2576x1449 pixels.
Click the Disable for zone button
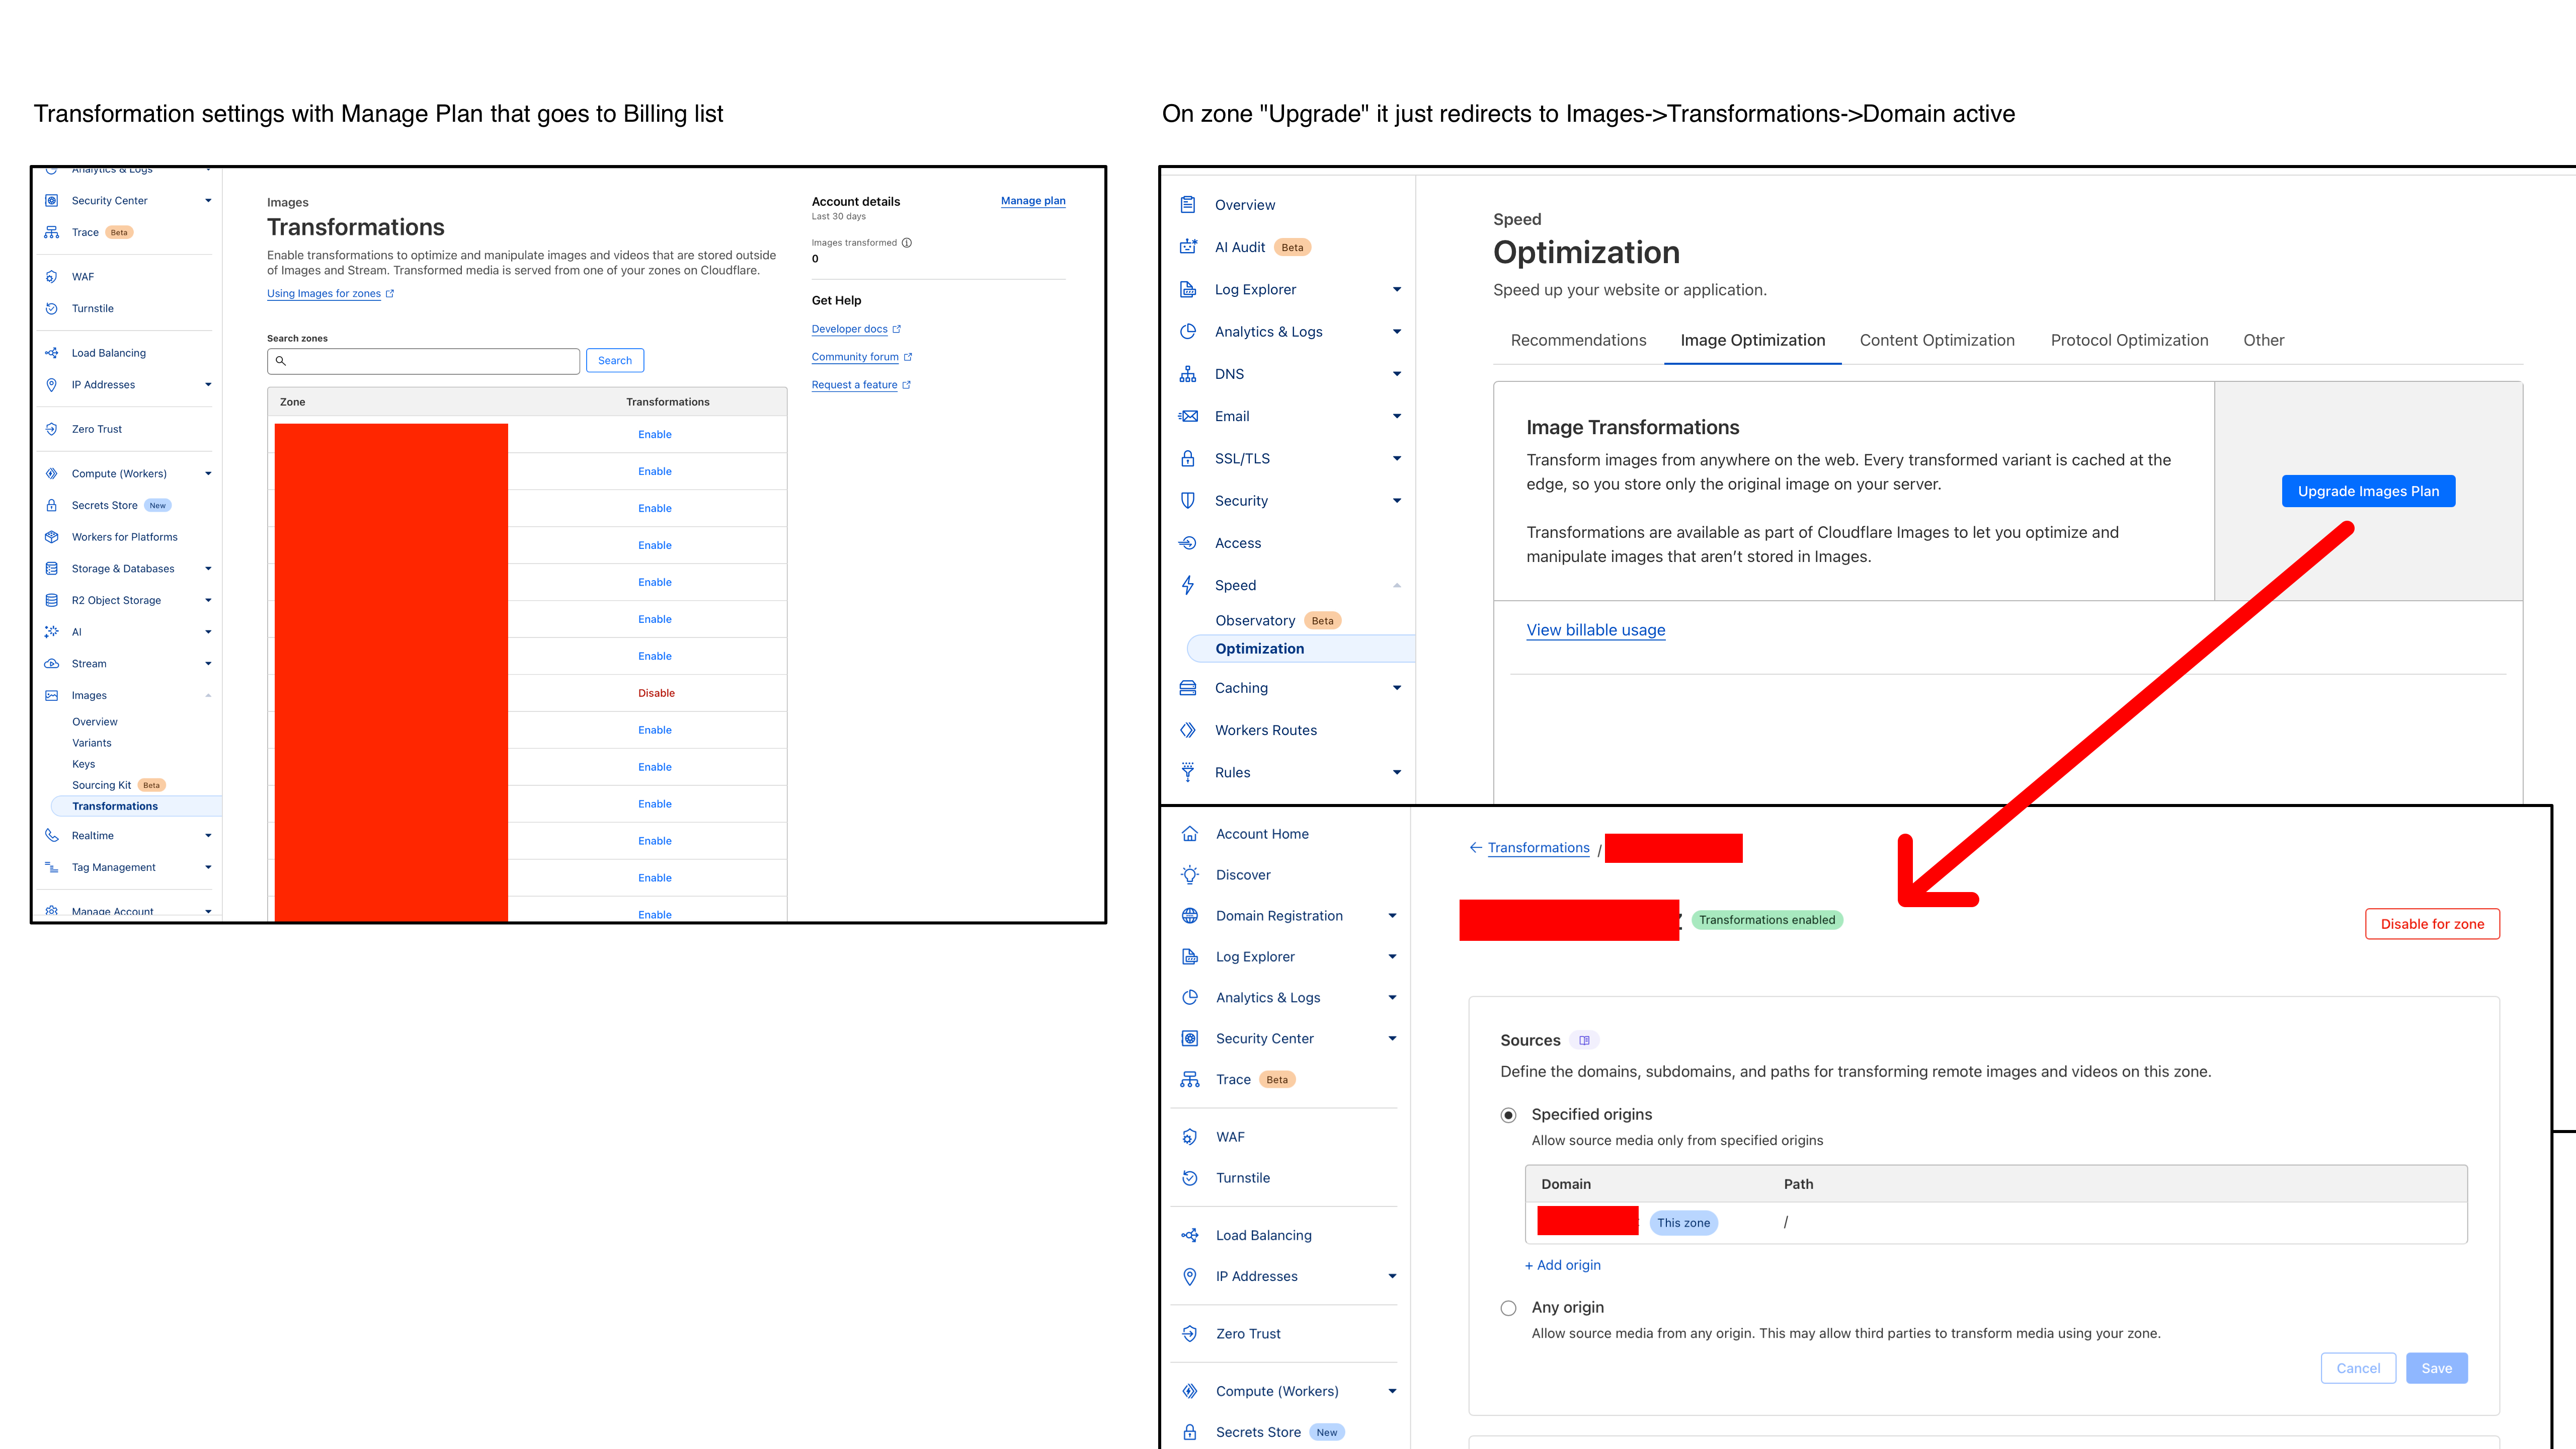pyautogui.click(x=2432, y=924)
